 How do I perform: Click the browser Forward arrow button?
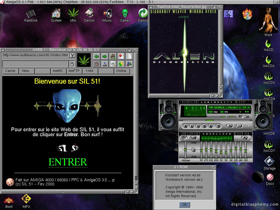(x=104, y=56)
